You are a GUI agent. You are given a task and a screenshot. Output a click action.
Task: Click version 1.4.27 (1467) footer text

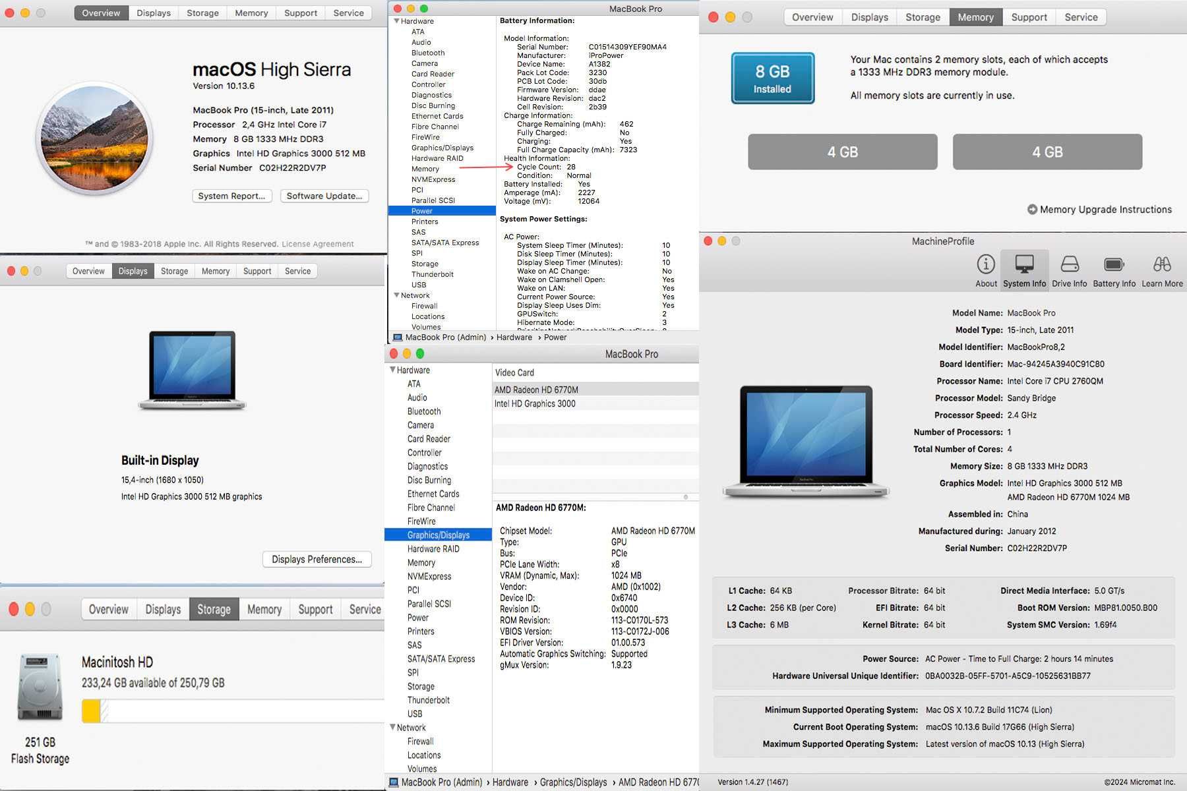pyautogui.click(x=752, y=782)
